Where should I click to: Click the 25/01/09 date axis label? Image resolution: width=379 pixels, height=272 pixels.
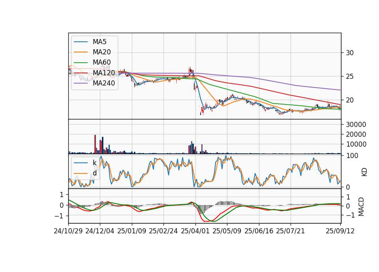[x=132, y=231]
